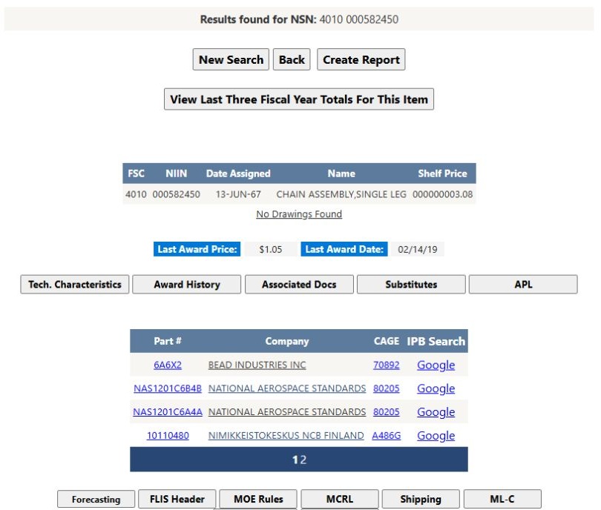Open CAGE code A486G link

pyautogui.click(x=387, y=435)
